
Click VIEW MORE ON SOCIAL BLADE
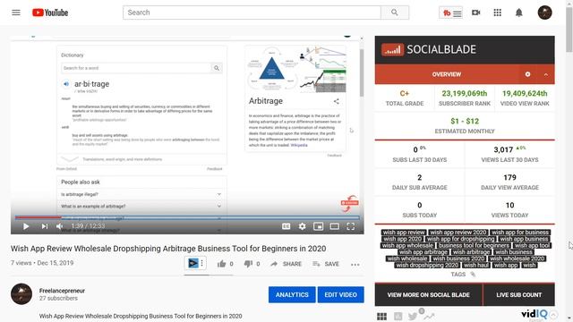pyautogui.click(x=428, y=294)
